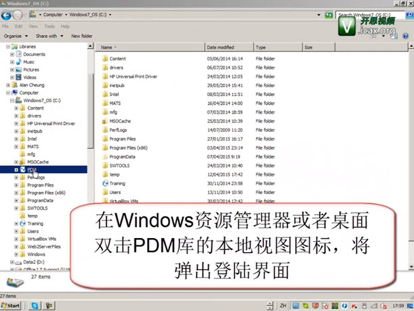Select the Users folder in file list
Image resolution: width=414 pixels, height=311 pixels.
115,193
